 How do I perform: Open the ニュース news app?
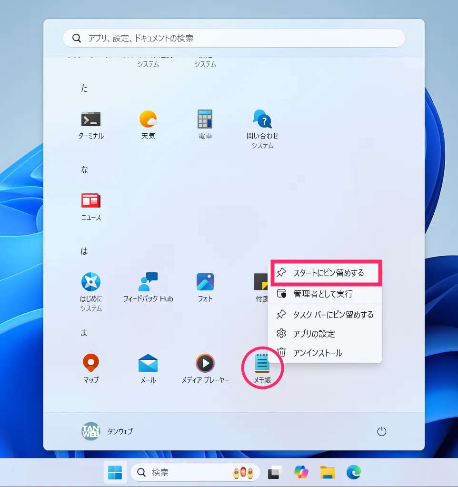(x=90, y=207)
